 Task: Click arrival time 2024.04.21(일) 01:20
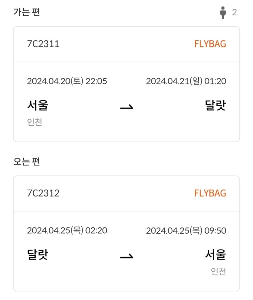(186, 81)
